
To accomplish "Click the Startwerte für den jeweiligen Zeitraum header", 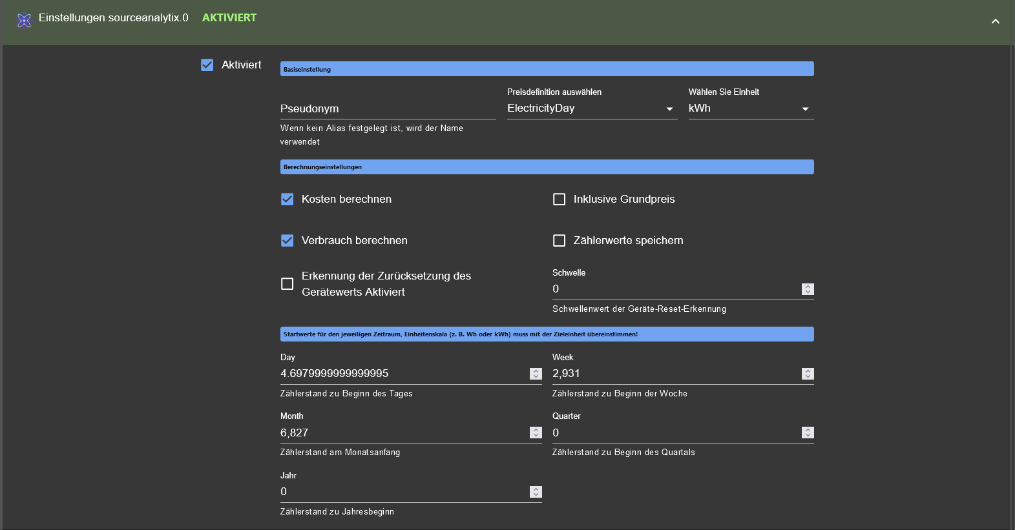I will pyautogui.click(x=547, y=334).
